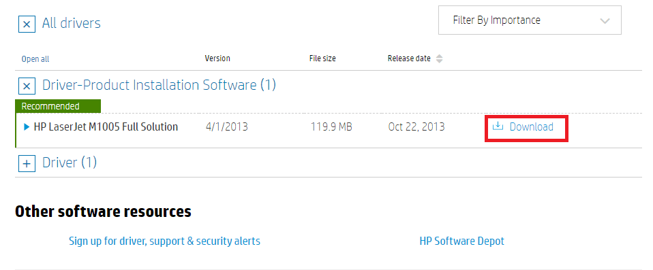Screen dimensions: 653x270
Task: Open the HP Software Depot link
Action: [x=462, y=241]
